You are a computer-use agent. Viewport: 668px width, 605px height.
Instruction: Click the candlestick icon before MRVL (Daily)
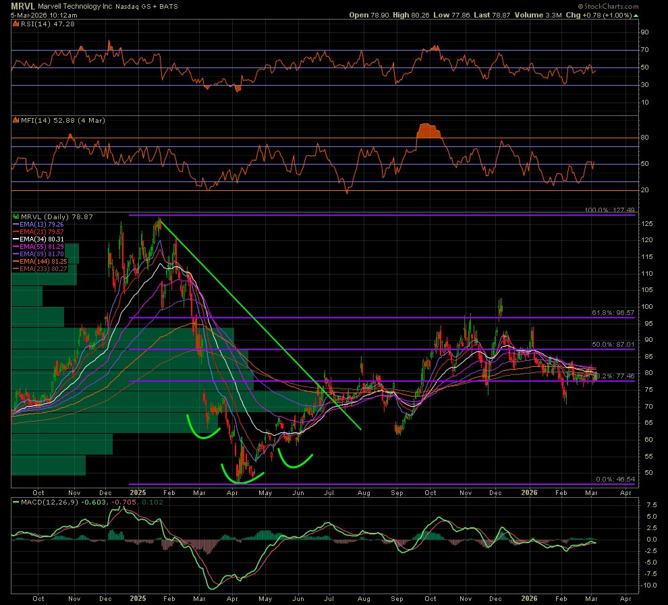pyautogui.click(x=16, y=217)
